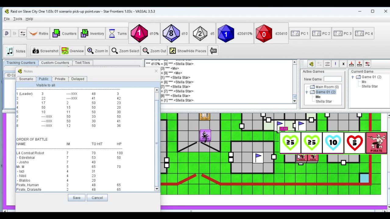
Task: Click the New Game name field
Action: click(333, 79)
